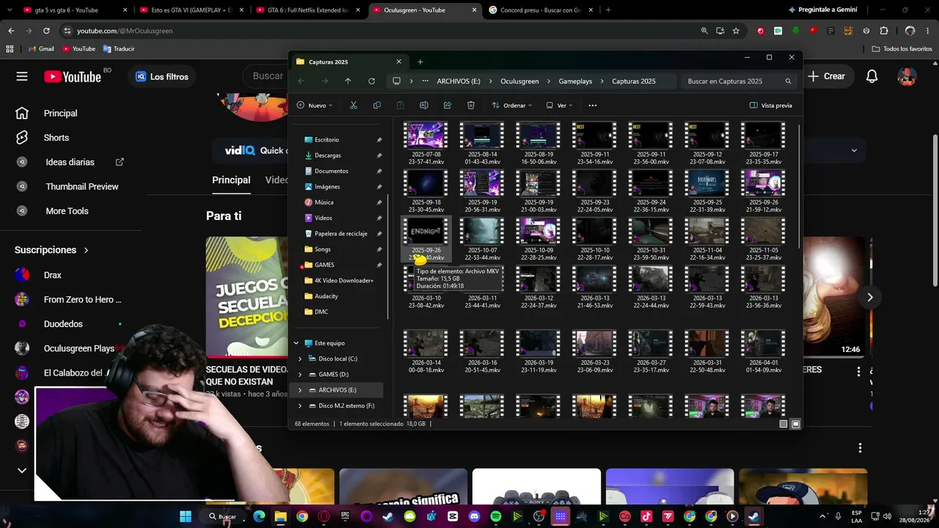Copy the selected file in File Explorer
The height and width of the screenshot is (528, 939).
[x=377, y=106]
